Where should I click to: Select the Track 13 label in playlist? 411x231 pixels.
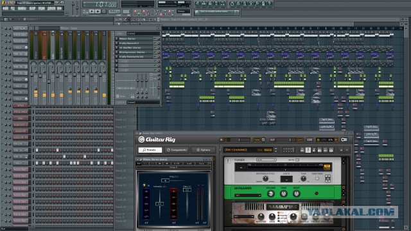coord(121,119)
